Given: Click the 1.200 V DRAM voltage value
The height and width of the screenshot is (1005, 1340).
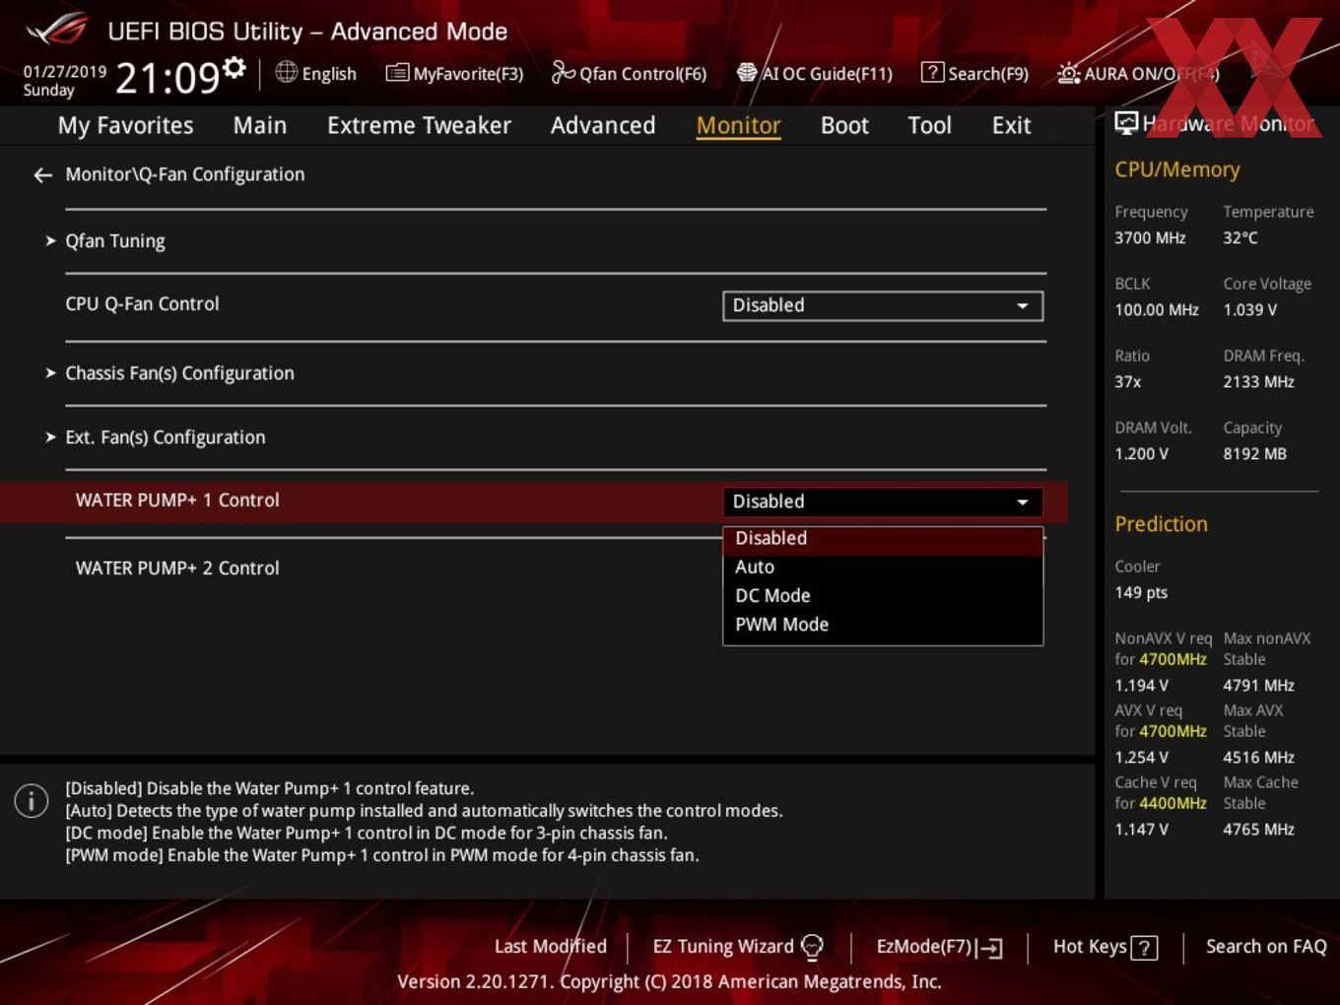Looking at the screenshot, I should tap(1141, 454).
